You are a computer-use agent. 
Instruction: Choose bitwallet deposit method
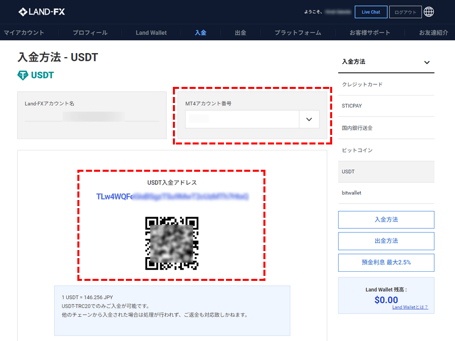pyautogui.click(x=386, y=193)
